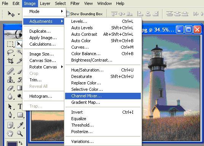This screenshot has width=204, height=146.
Task: Choose Invert from the Adjustments submenu
Action: click(x=103, y=112)
